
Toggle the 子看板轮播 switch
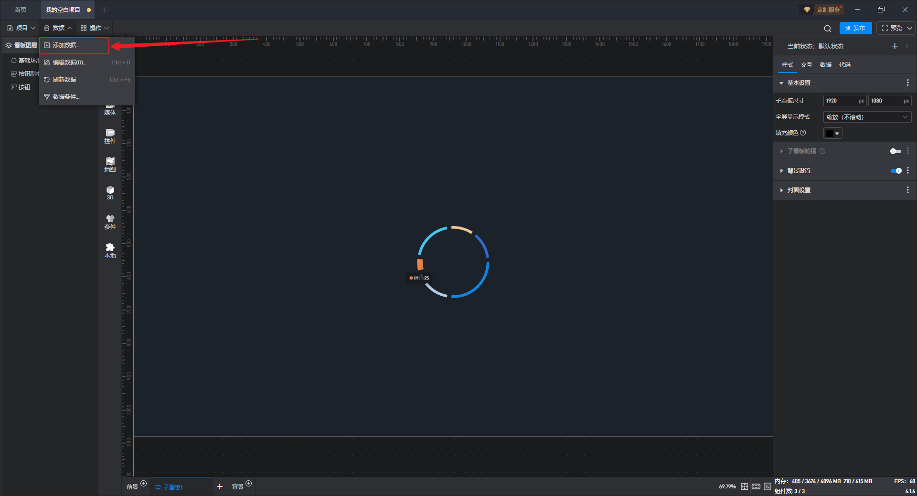click(x=896, y=151)
